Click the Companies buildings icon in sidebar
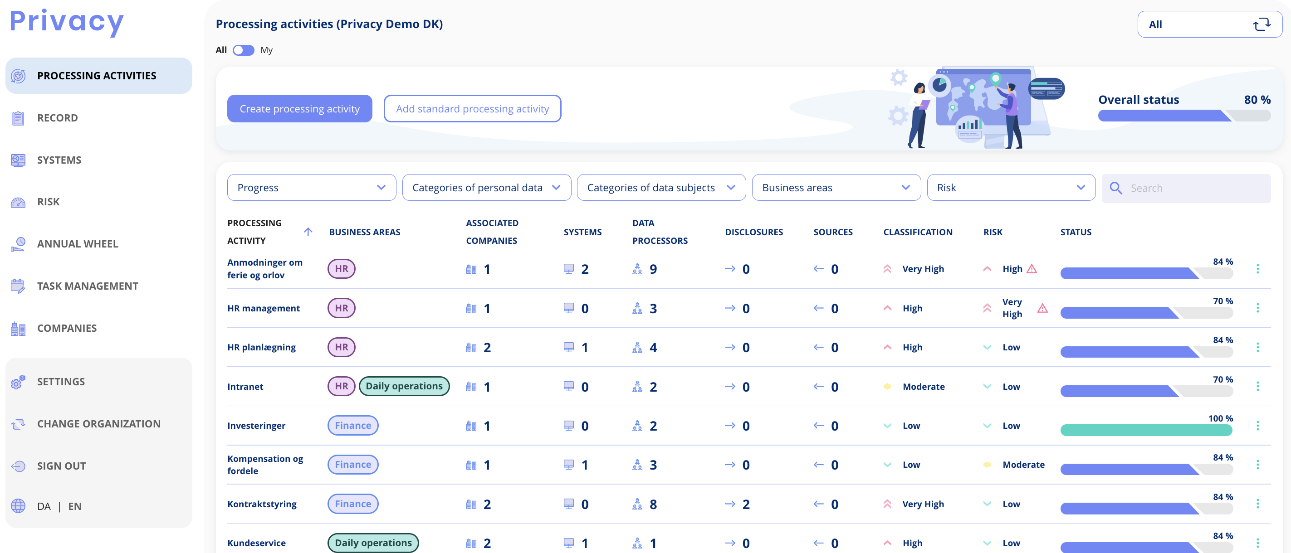Screen dimensions: 1291x553 click(x=18, y=328)
